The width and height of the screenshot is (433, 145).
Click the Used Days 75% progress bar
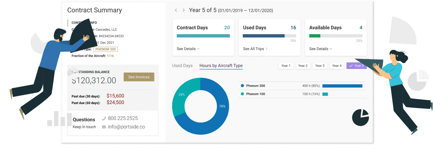pos(269,36)
